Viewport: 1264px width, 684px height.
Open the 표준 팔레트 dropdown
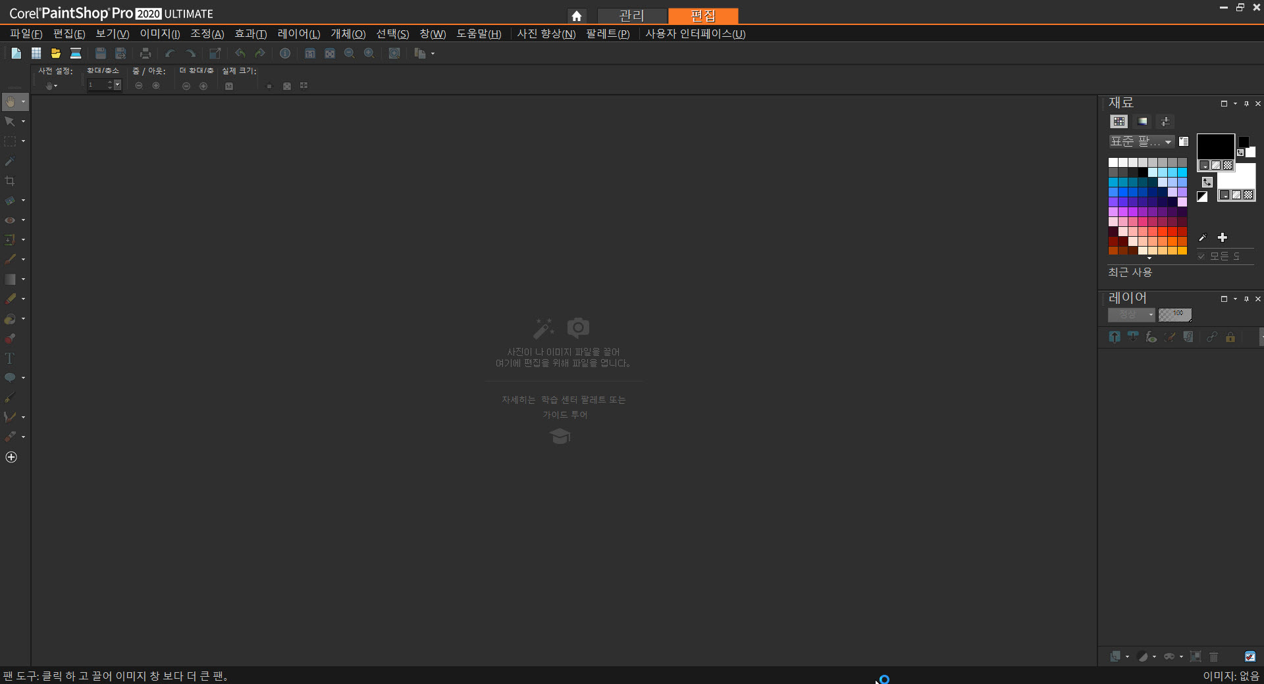pyautogui.click(x=1141, y=141)
